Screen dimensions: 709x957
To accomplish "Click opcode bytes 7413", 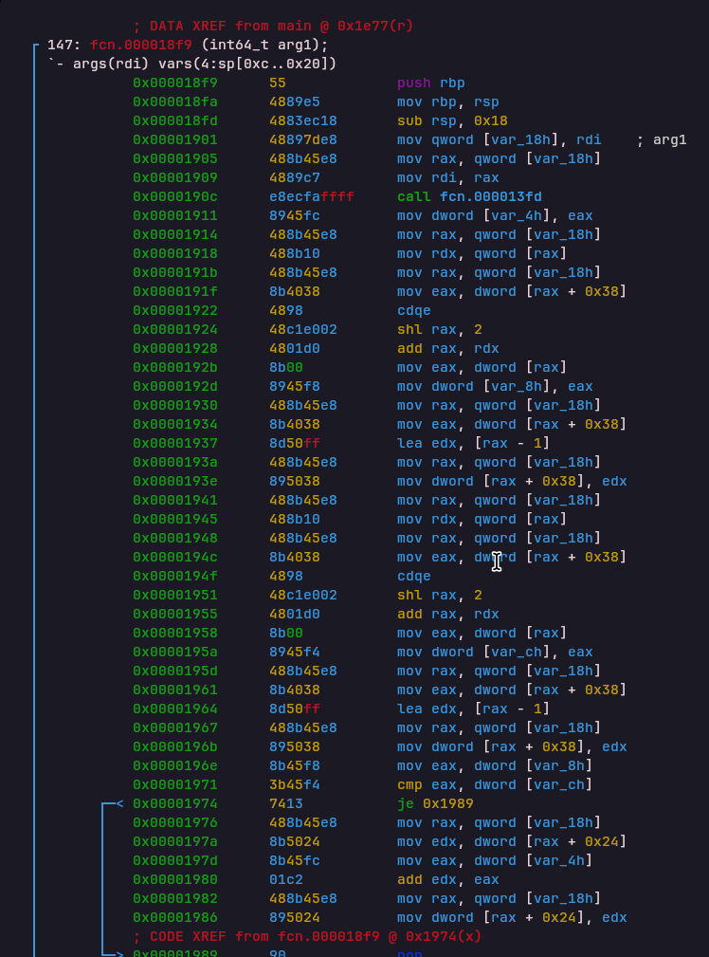I will click(284, 803).
